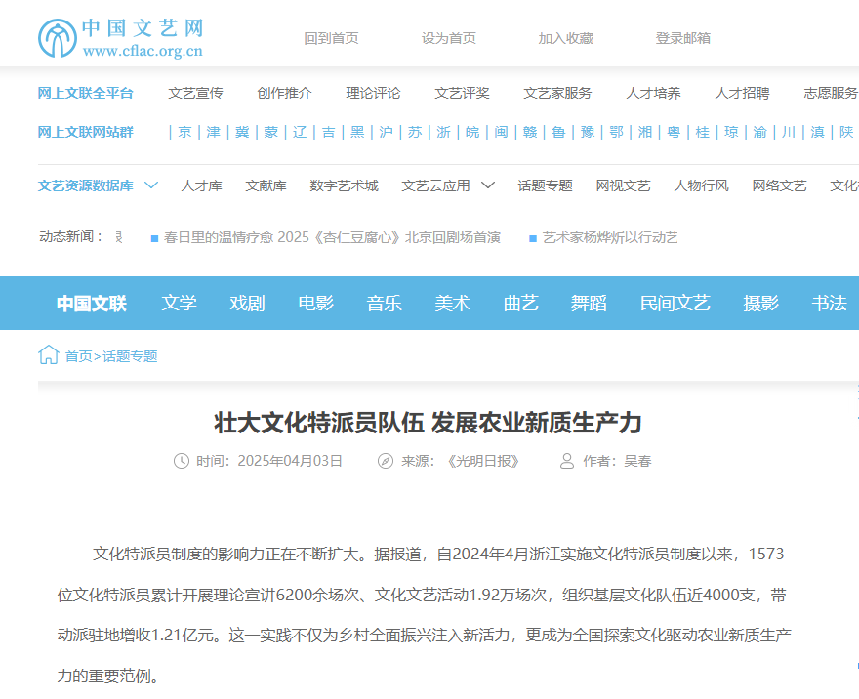
Task: Click the article title 壮大文化特派员队伍
Action: pyautogui.click(x=428, y=423)
